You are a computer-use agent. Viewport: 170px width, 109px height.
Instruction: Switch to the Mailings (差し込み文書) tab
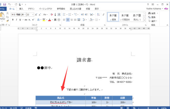[75, 9]
